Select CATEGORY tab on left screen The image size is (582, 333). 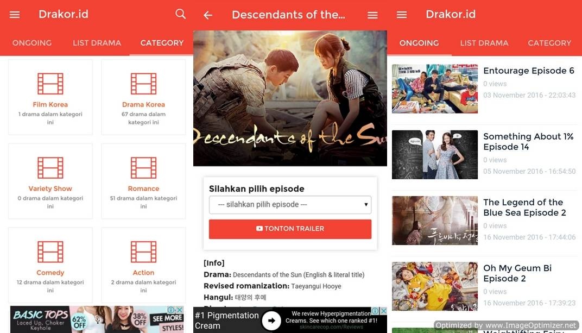pyautogui.click(x=162, y=43)
